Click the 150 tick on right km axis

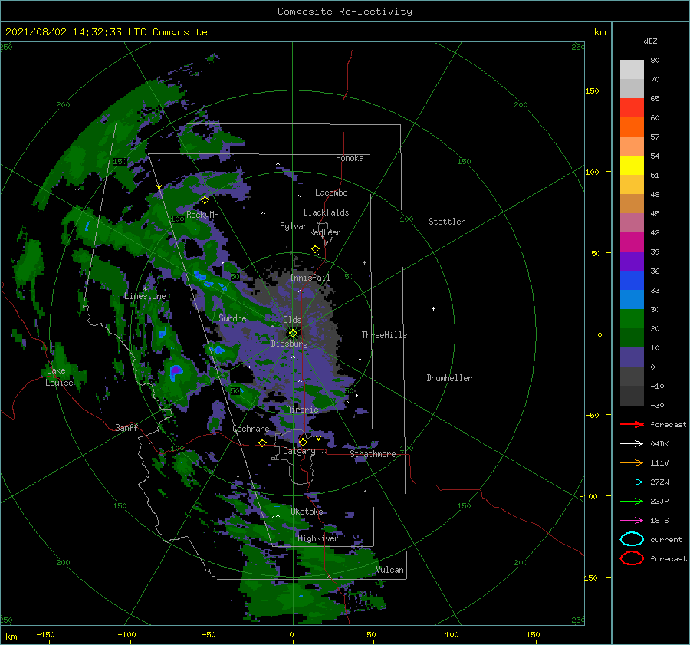[x=592, y=90]
